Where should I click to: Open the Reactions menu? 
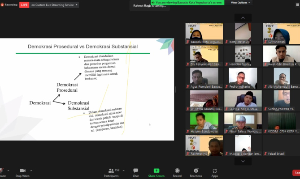[x=196, y=172]
